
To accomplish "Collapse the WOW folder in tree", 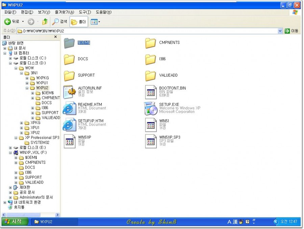I will 16,68.
